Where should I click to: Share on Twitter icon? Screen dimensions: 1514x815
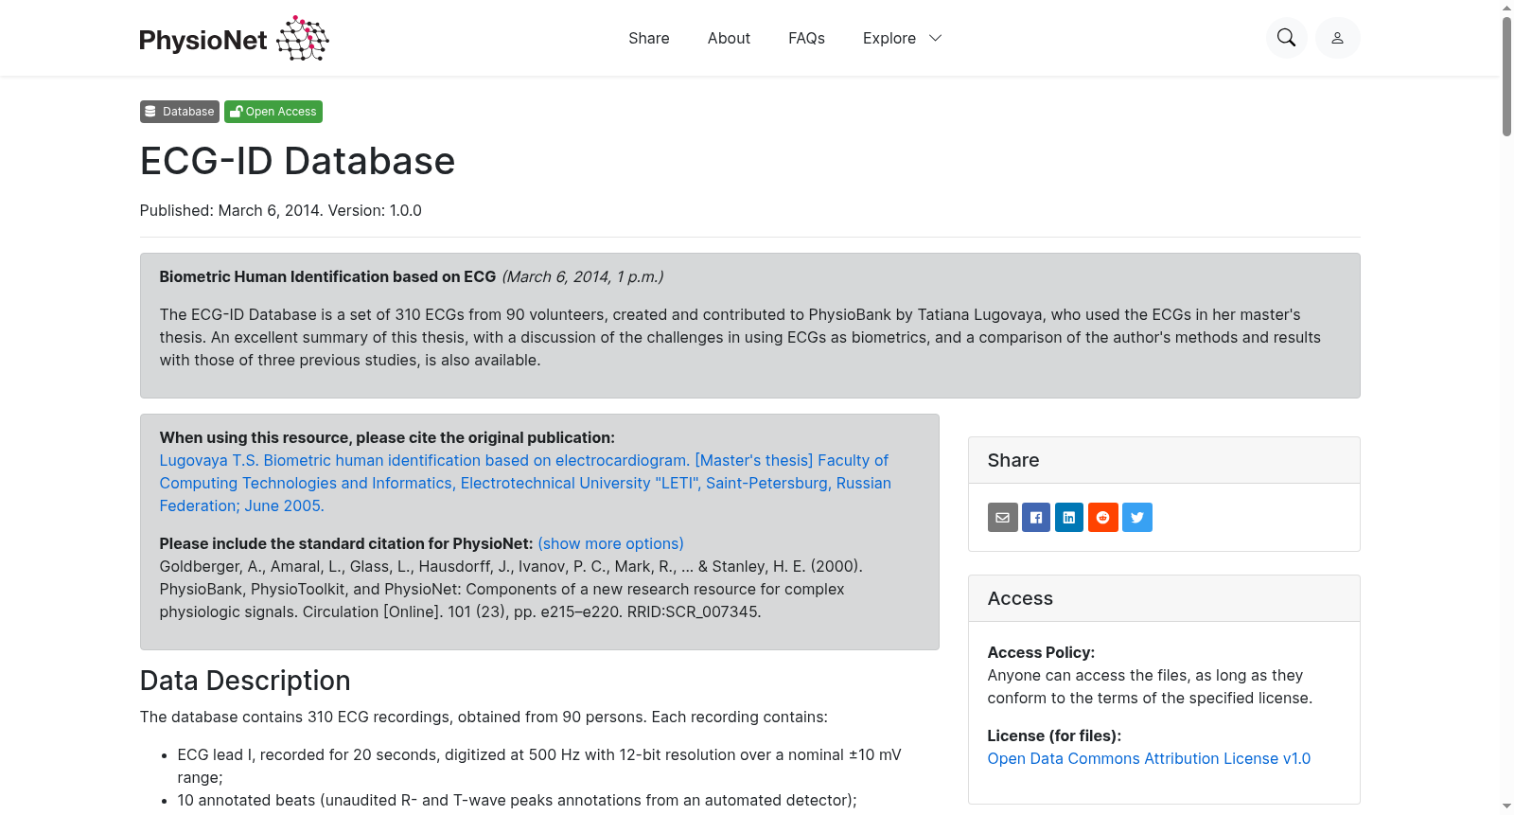(x=1137, y=518)
